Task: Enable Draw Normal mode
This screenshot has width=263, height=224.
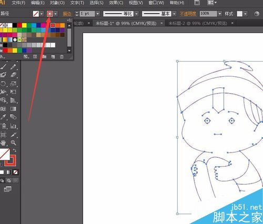Action: (2, 180)
